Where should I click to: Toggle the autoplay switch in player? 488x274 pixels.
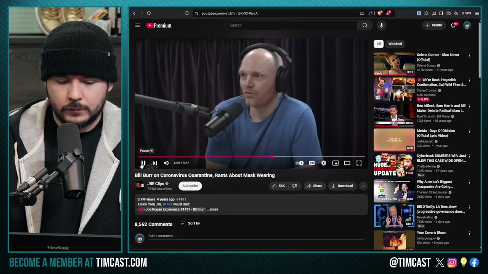pos(300,163)
